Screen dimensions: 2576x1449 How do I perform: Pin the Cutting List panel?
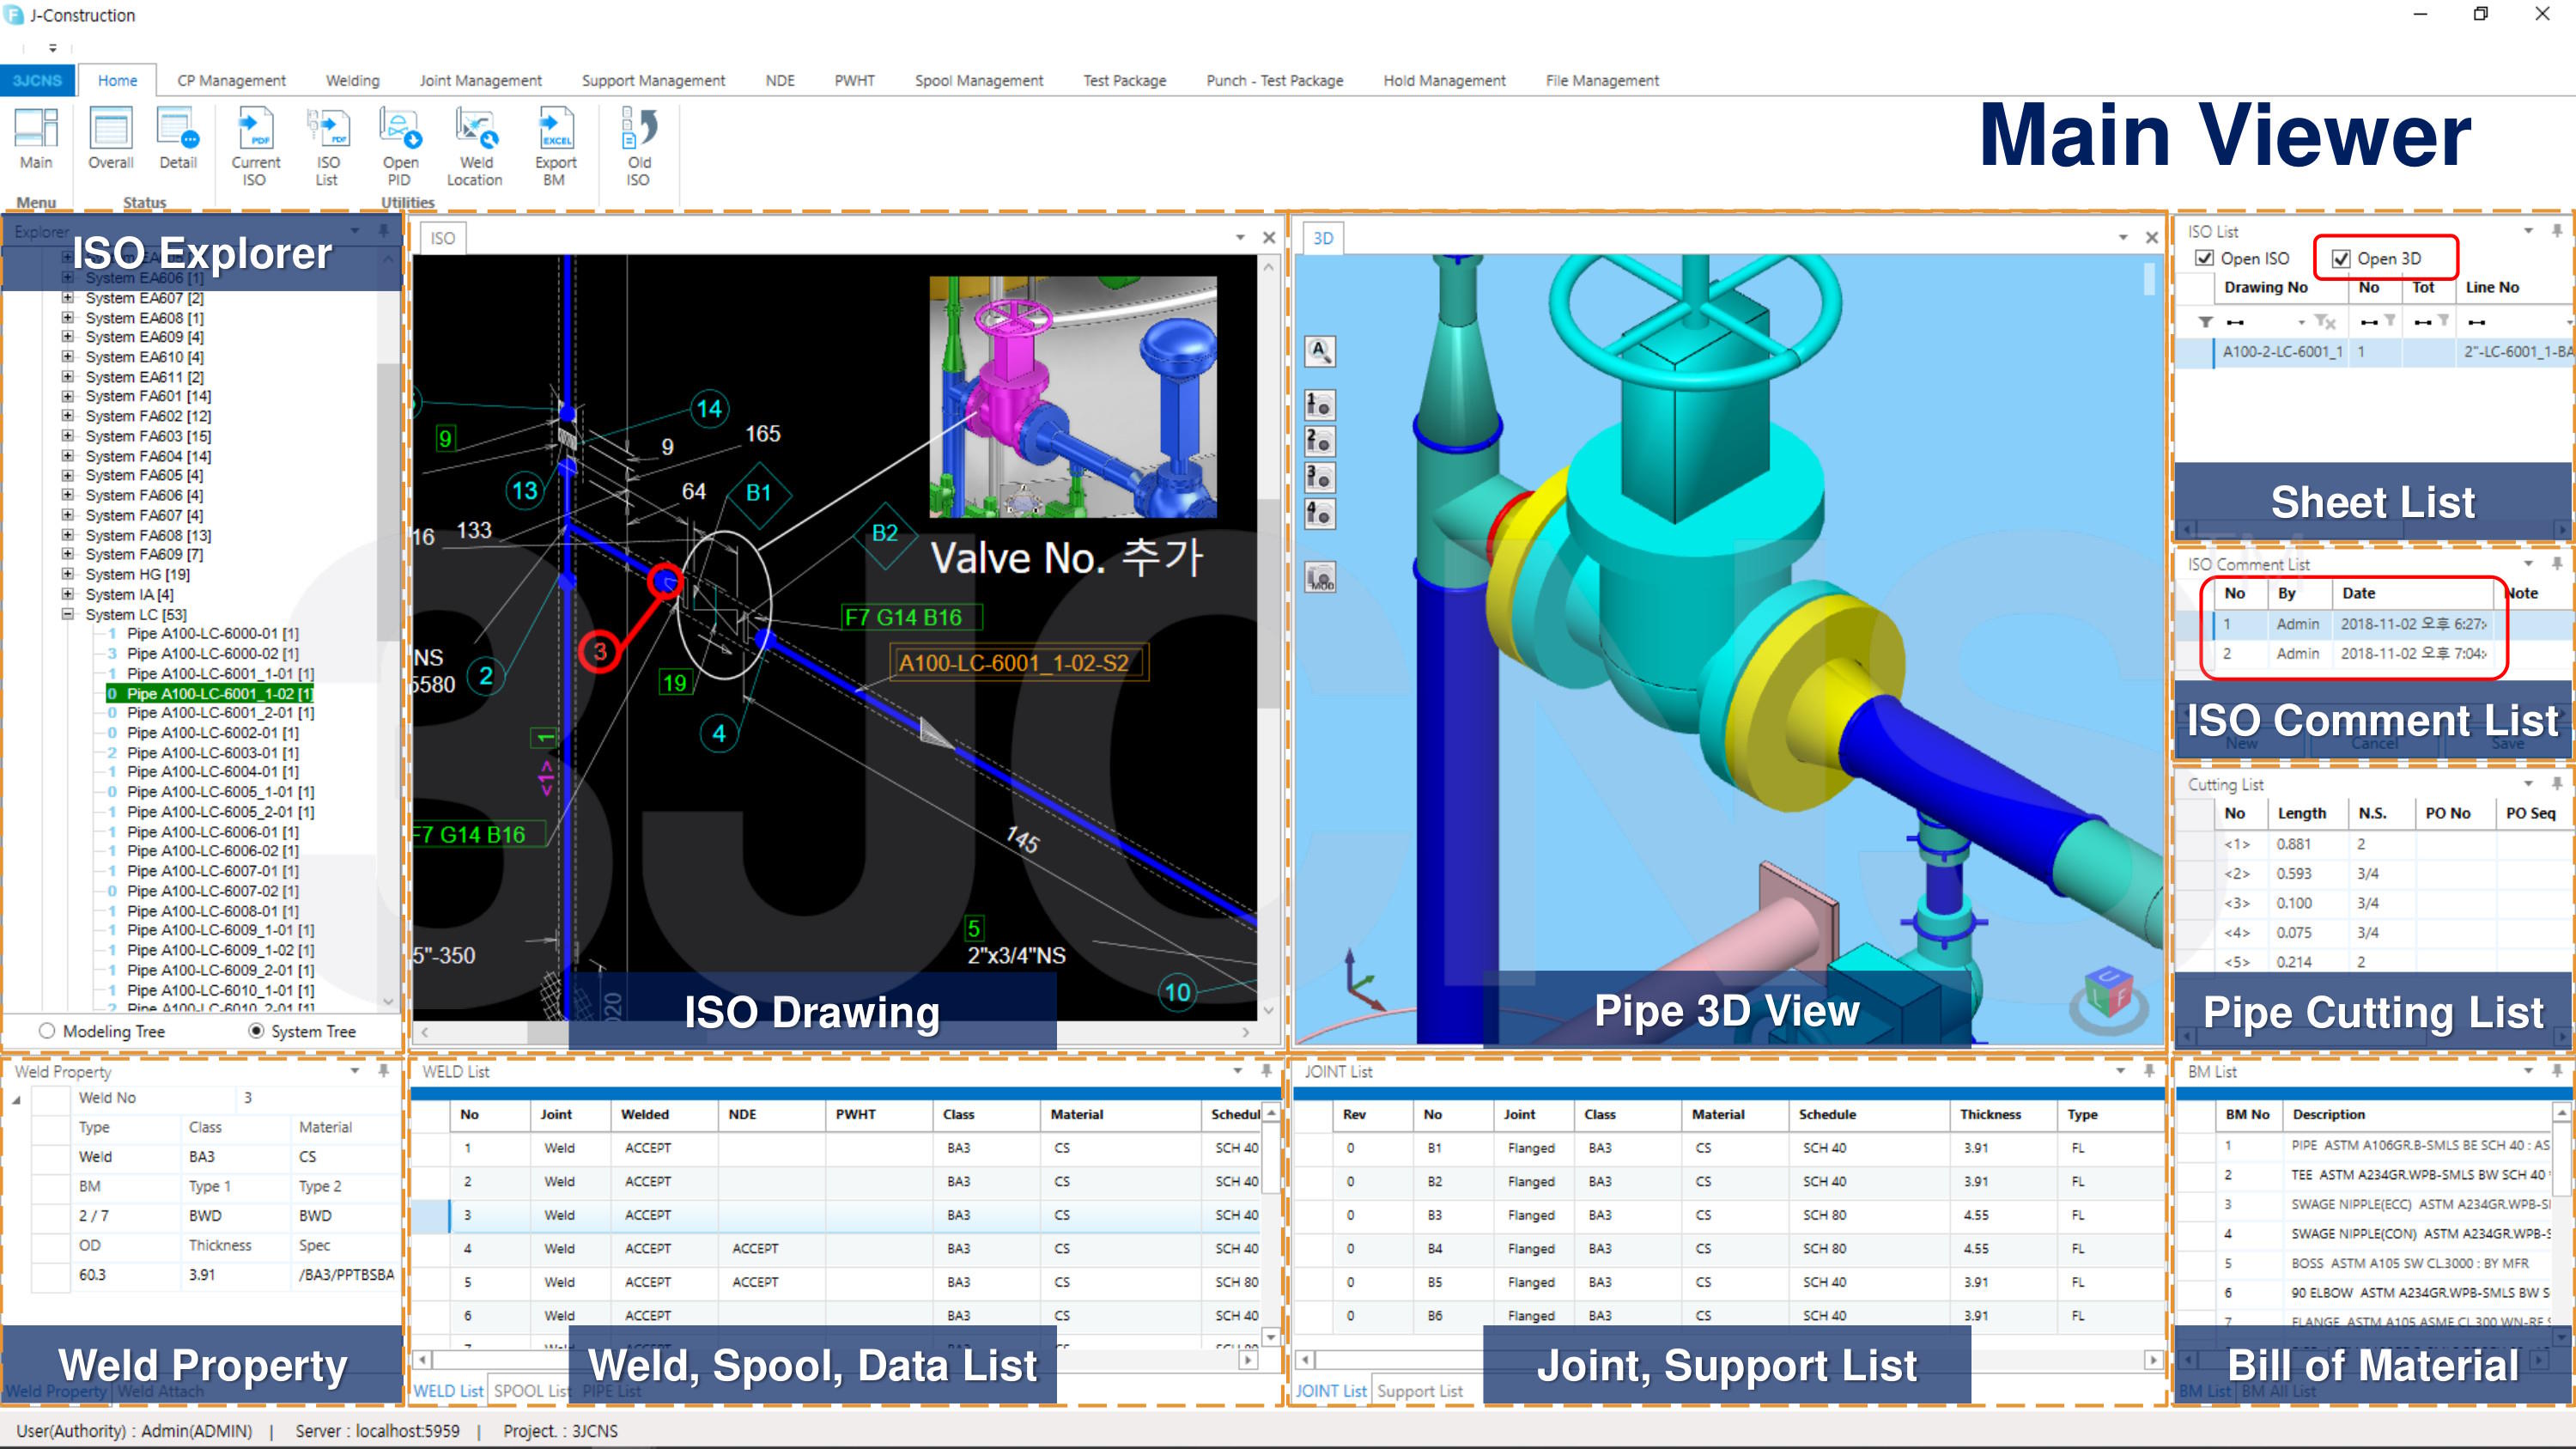point(2557,784)
